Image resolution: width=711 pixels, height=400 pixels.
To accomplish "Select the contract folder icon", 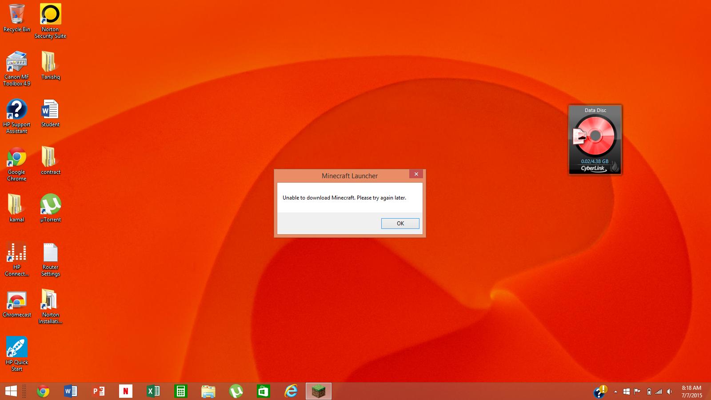I will click(x=50, y=160).
